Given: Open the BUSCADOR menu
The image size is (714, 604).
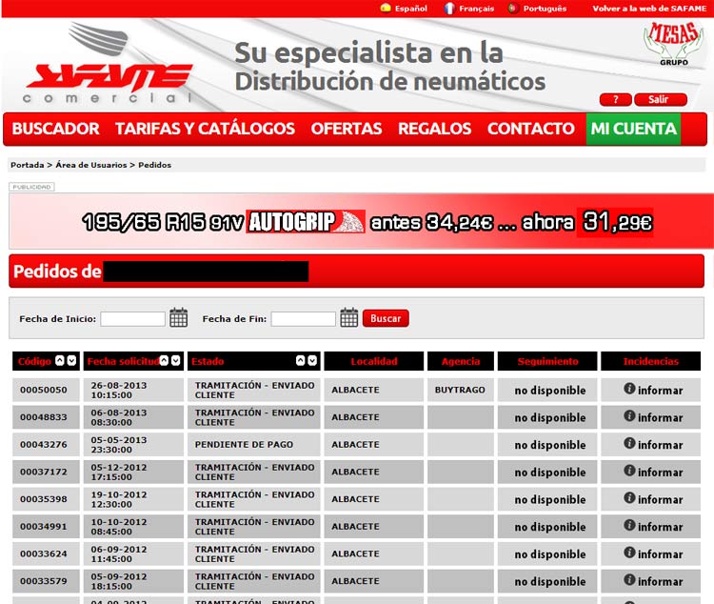Looking at the screenshot, I should (55, 129).
